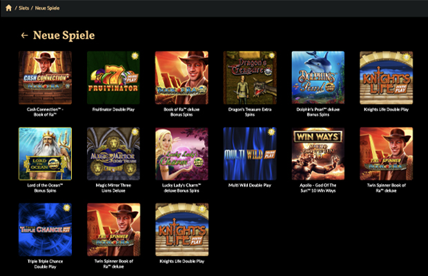428x276 pixels.
Task: Open Triple Triple Chance Double Play
Action: click(45, 230)
